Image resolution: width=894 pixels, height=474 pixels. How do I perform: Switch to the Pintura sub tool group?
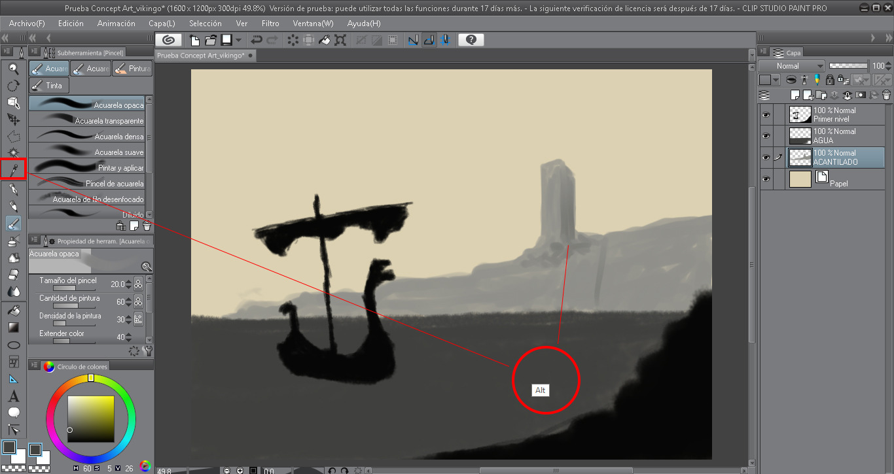[x=132, y=69]
